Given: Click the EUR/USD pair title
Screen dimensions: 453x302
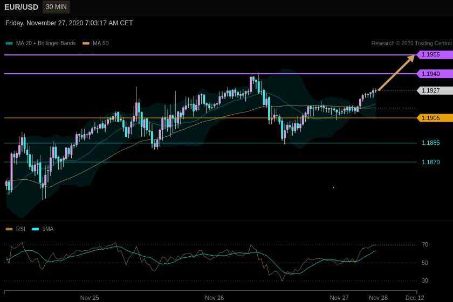Looking at the screenshot, I should [x=22, y=7].
